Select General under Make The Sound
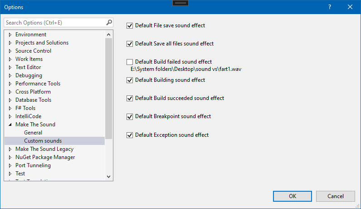The image size is (361, 209). point(33,133)
